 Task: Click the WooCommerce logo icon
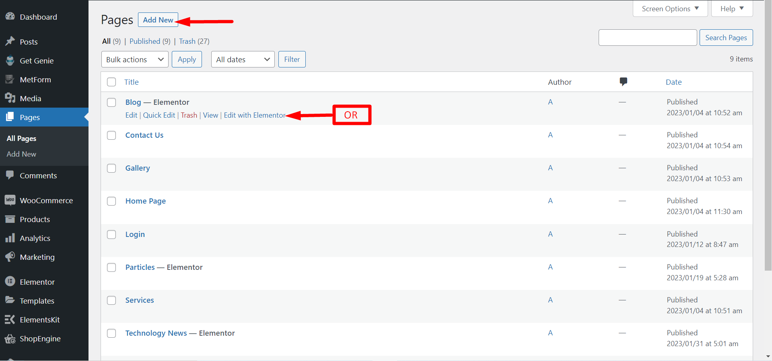click(x=10, y=200)
